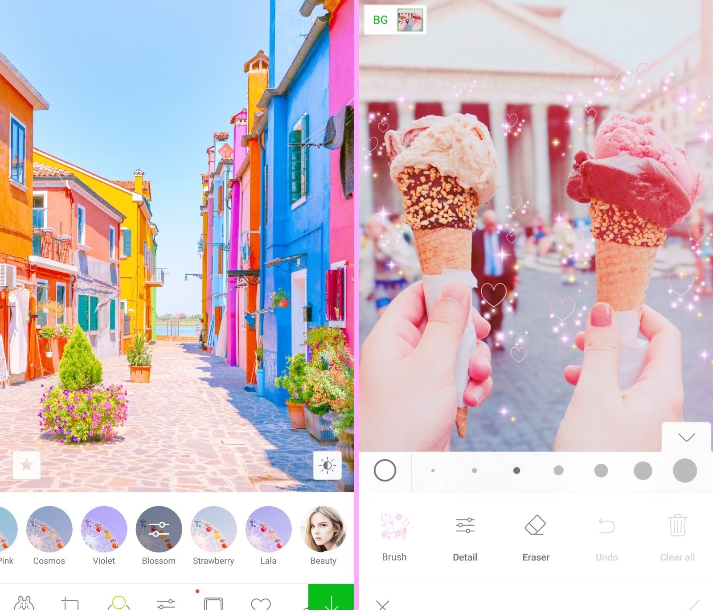This screenshot has width=713, height=610.
Task: Choose the Strawberry filter
Action: tap(213, 529)
